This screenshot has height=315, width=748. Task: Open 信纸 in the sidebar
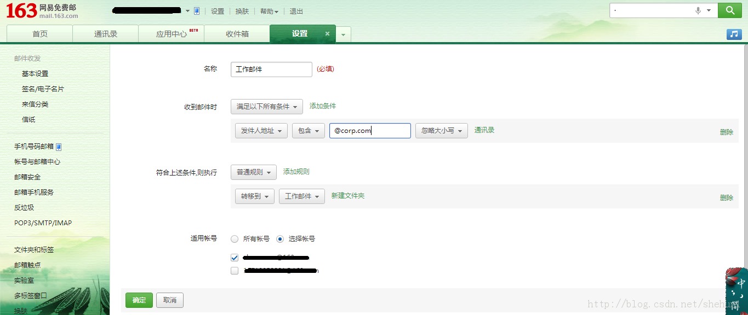(28, 120)
